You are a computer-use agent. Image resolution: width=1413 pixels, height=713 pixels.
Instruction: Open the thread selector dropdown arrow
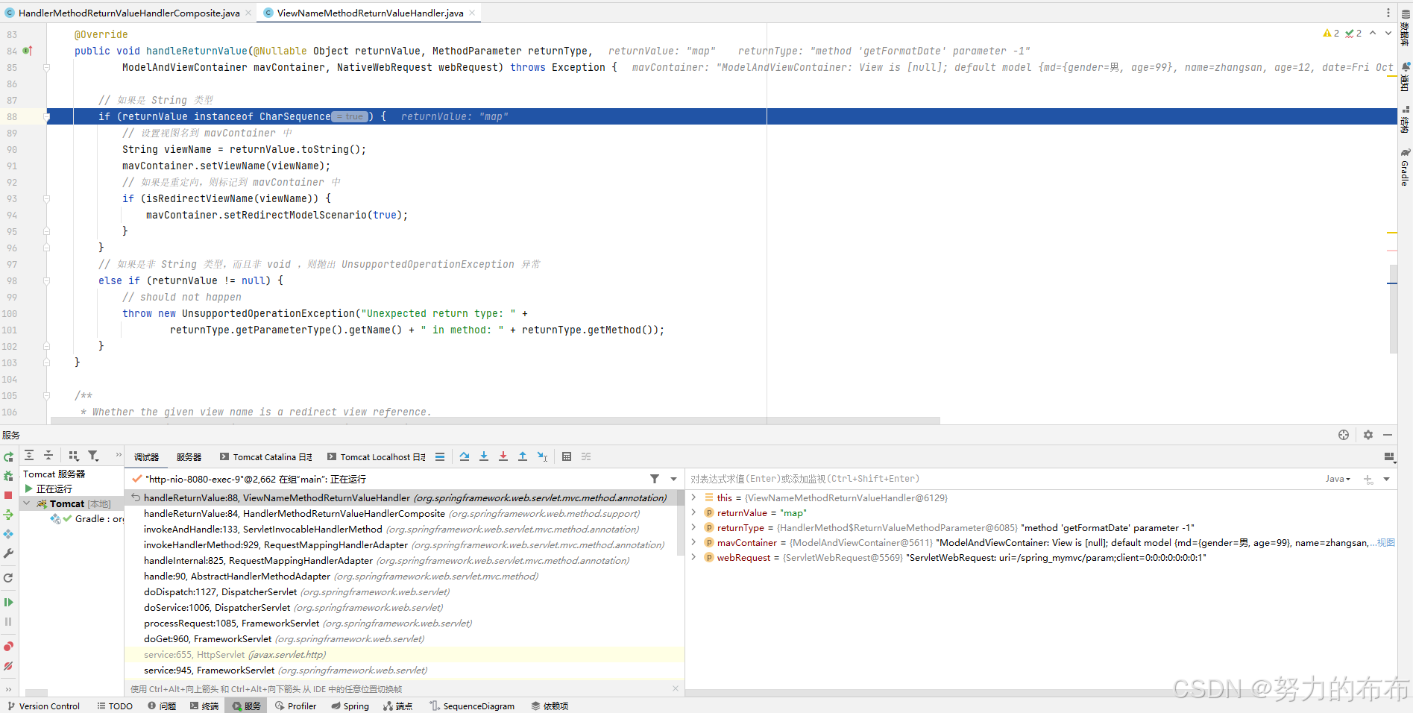[x=673, y=479]
